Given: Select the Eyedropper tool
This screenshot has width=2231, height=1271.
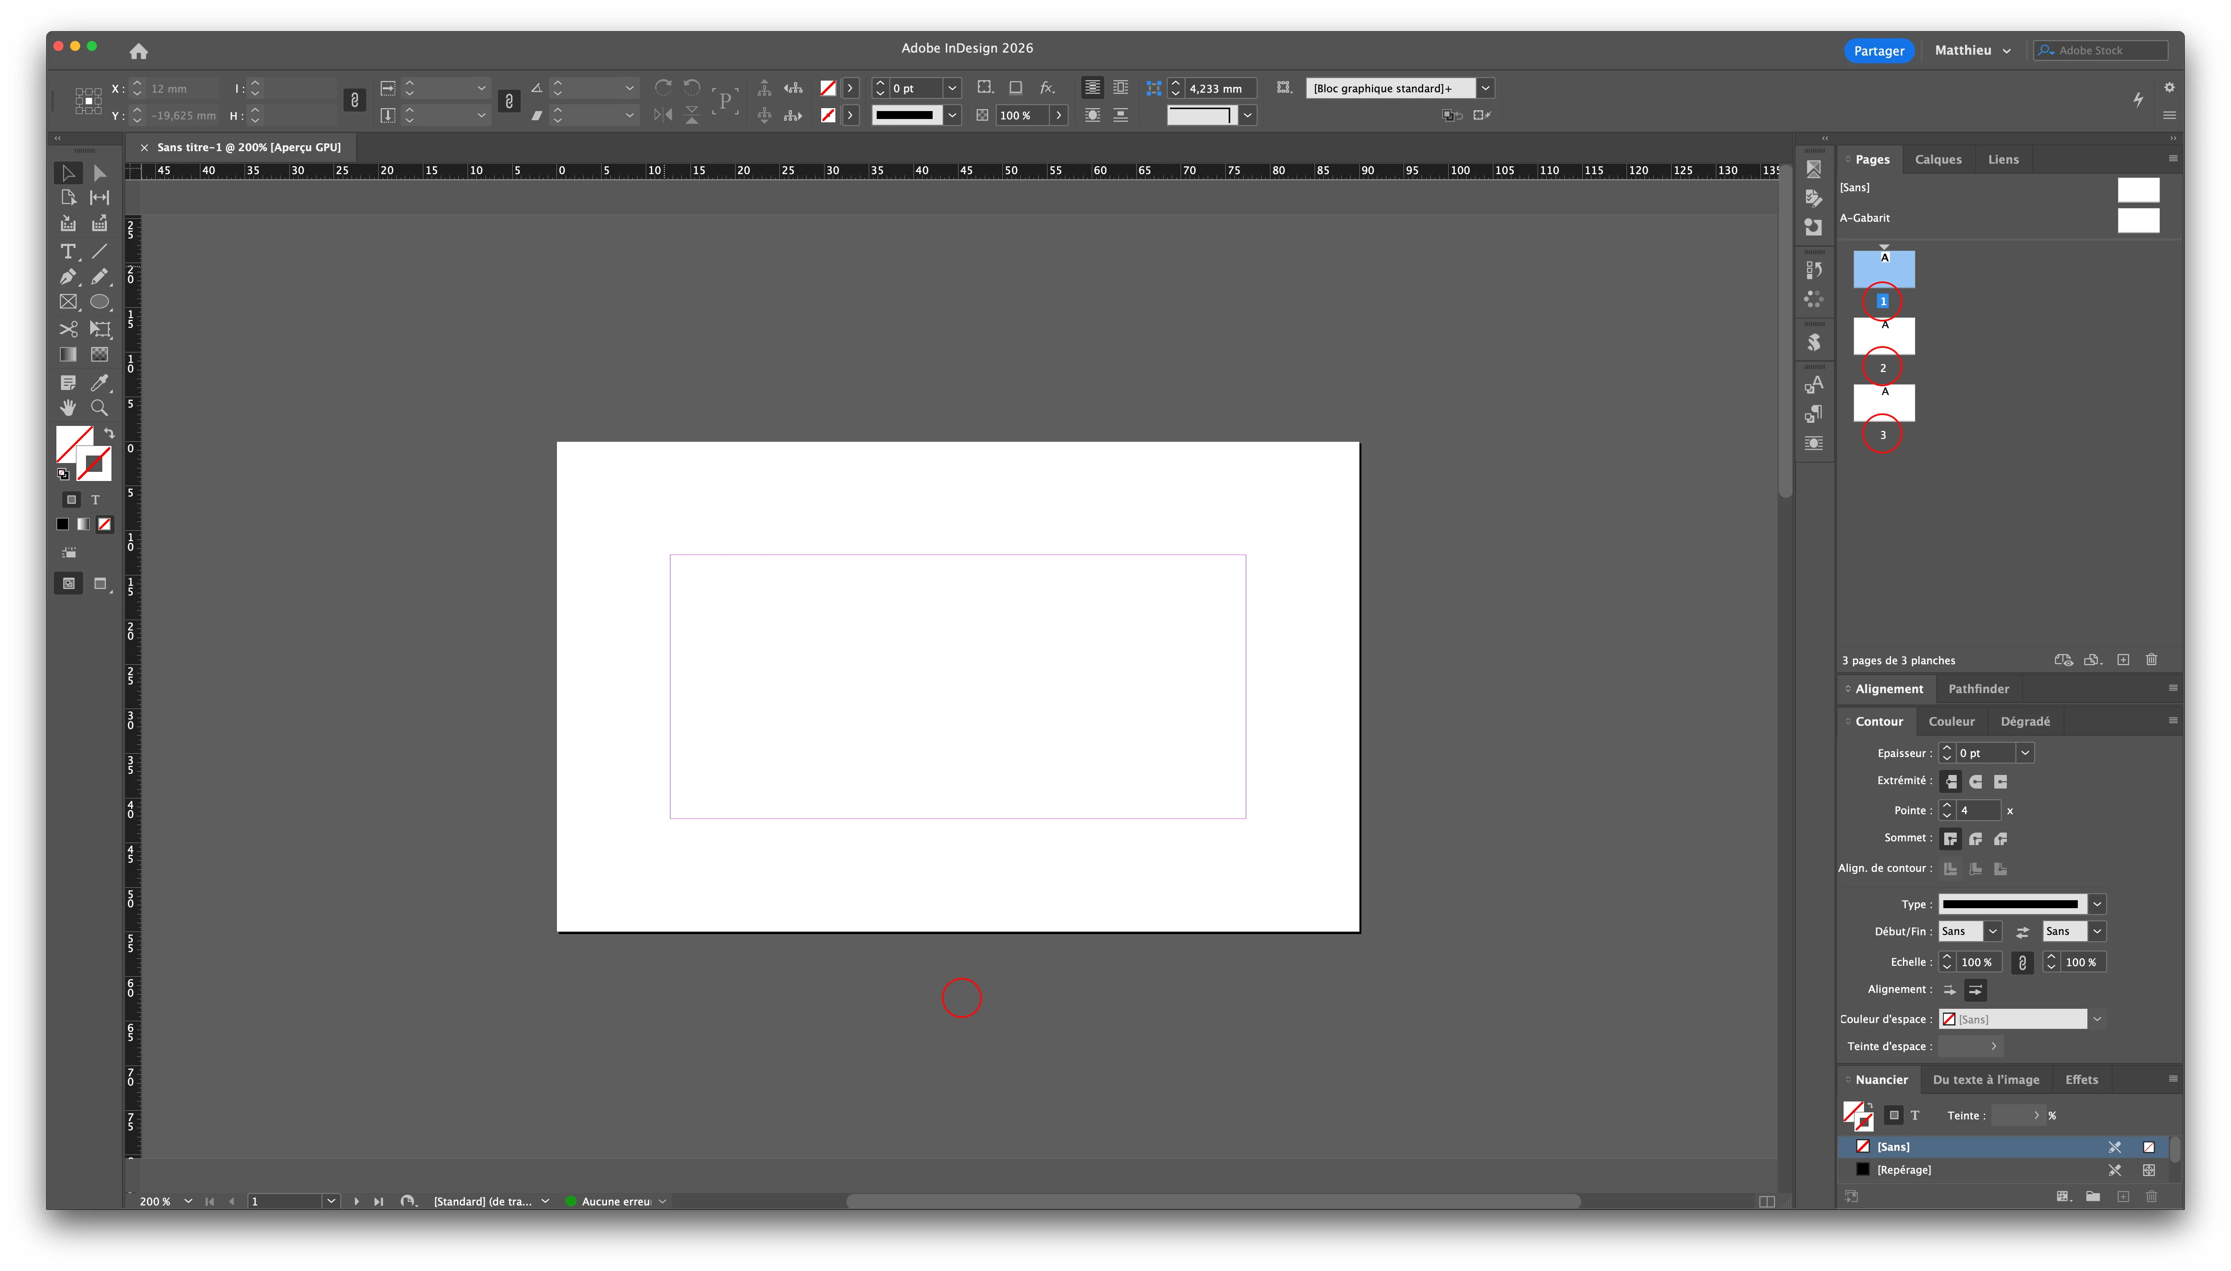Looking at the screenshot, I should [x=99, y=382].
